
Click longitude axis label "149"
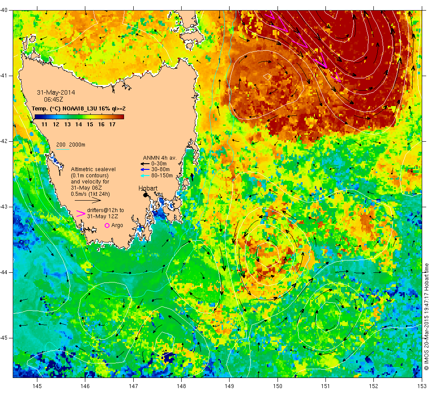point(229,386)
